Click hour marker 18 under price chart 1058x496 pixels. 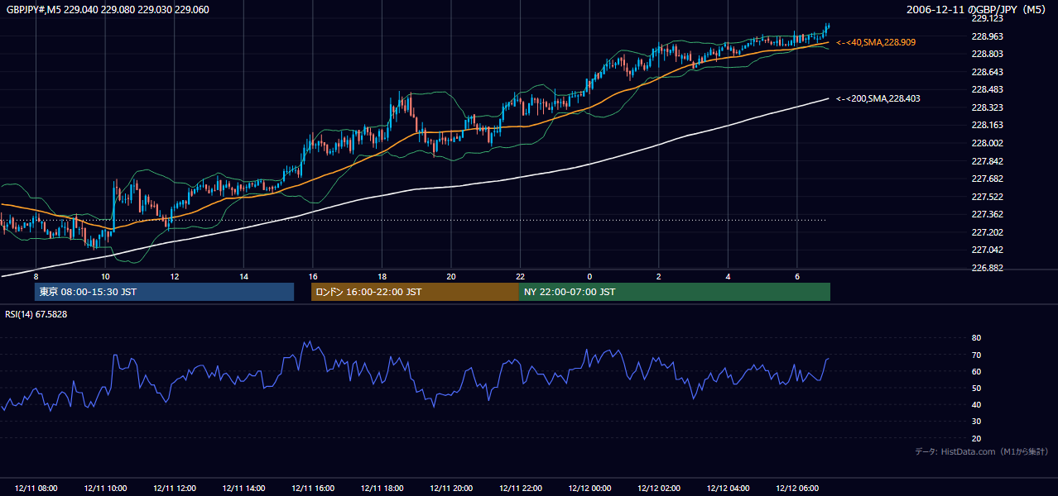coord(382,275)
